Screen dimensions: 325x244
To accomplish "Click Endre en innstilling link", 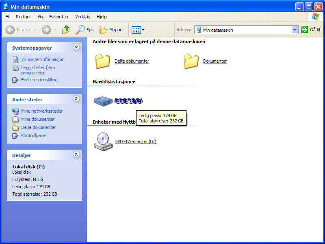I will 39,80.
